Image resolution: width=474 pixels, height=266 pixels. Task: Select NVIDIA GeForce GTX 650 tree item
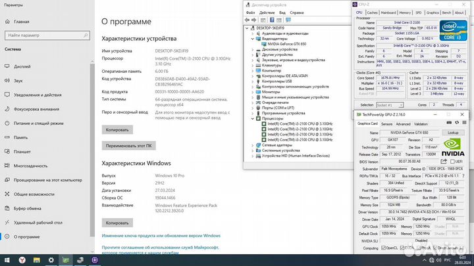(286, 44)
